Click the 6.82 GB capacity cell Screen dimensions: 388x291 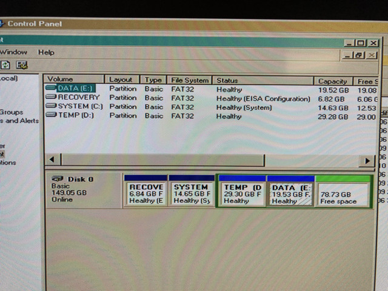tap(331, 99)
